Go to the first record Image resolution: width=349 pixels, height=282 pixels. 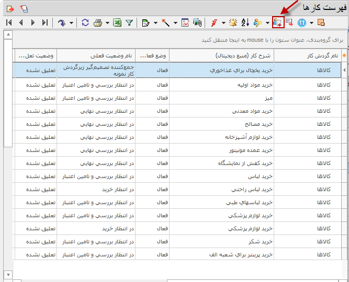(9, 23)
